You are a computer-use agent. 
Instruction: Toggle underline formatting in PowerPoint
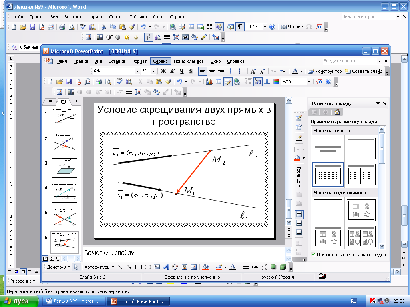coord(181,71)
